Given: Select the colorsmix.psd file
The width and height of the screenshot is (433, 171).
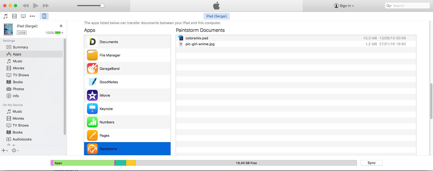Looking at the screenshot, I should click(296, 38).
